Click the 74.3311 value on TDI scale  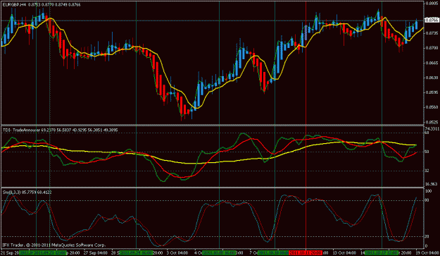432,128
